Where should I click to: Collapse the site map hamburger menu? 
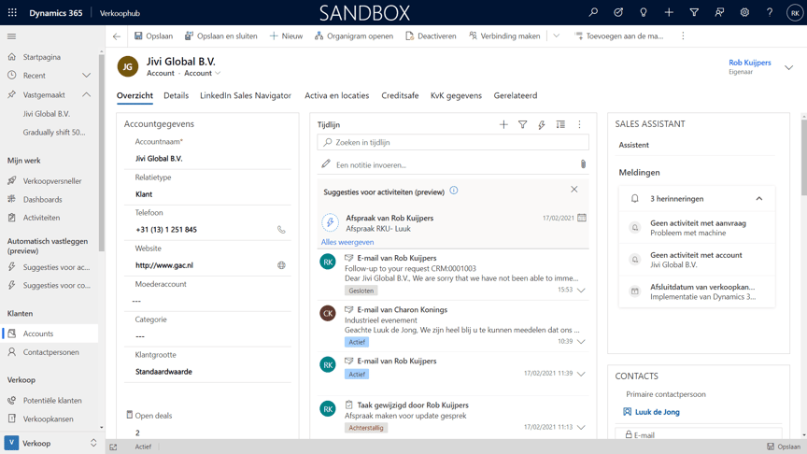(x=11, y=36)
